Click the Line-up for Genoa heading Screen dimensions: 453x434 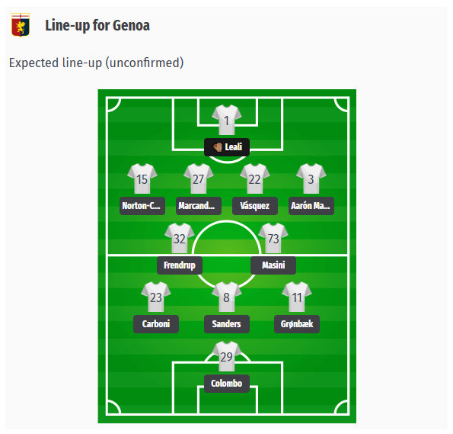pyautogui.click(x=97, y=25)
